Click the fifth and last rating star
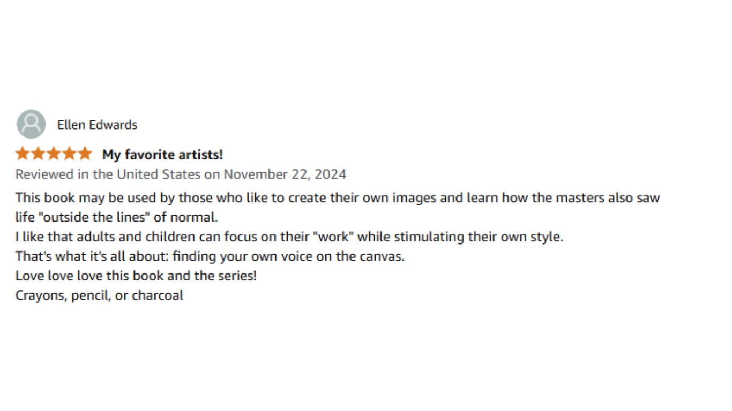 point(85,154)
